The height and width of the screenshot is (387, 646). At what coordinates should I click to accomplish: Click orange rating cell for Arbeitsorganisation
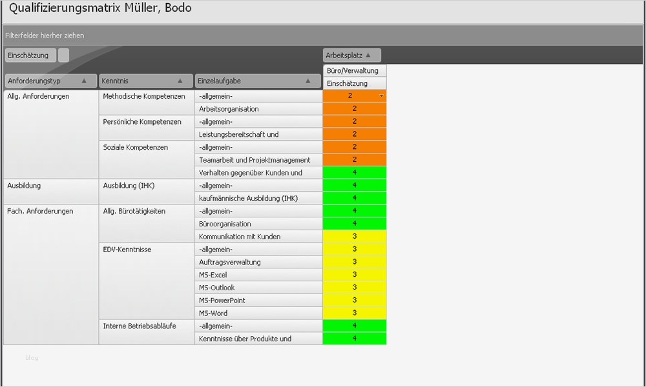[355, 108]
